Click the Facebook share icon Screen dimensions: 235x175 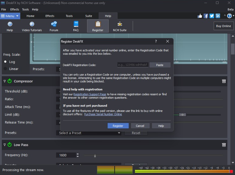206,16
